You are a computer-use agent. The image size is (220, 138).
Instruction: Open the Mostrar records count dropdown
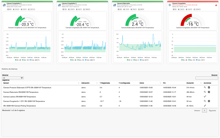point(13,78)
